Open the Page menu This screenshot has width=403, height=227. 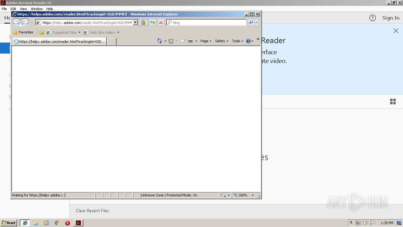pos(206,41)
